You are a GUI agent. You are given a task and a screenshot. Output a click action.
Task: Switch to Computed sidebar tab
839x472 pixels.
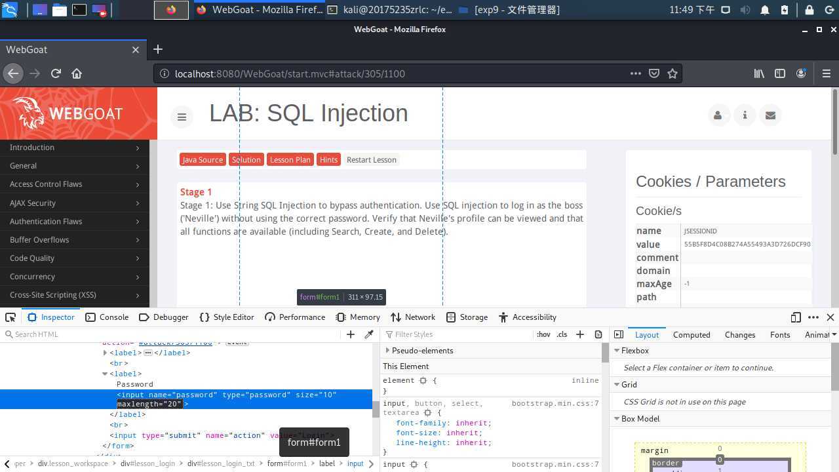pyautogui.click(x=692, y=334)
